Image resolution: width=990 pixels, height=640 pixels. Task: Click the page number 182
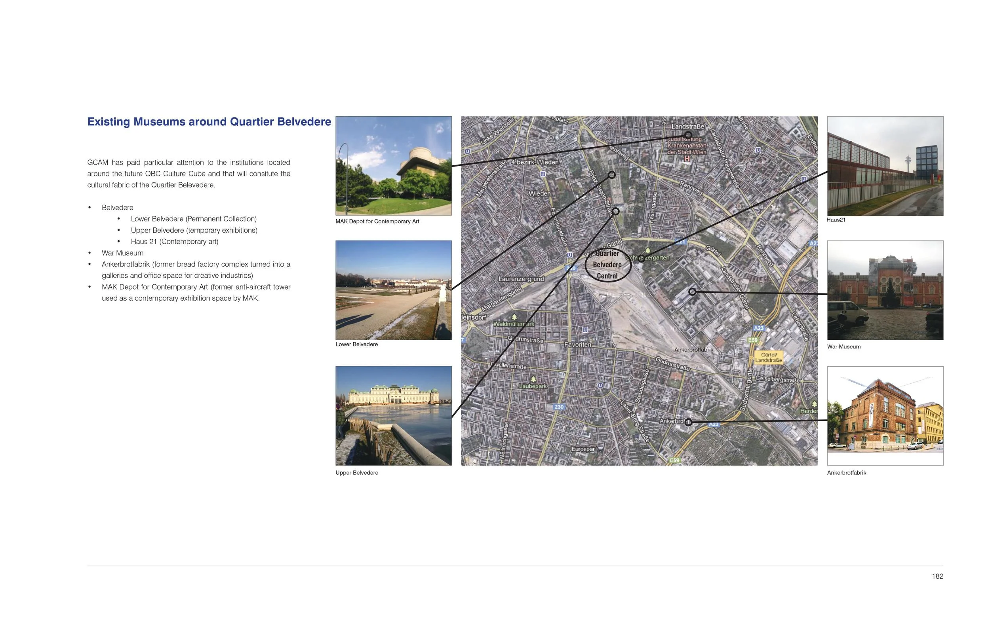[937, 576]
